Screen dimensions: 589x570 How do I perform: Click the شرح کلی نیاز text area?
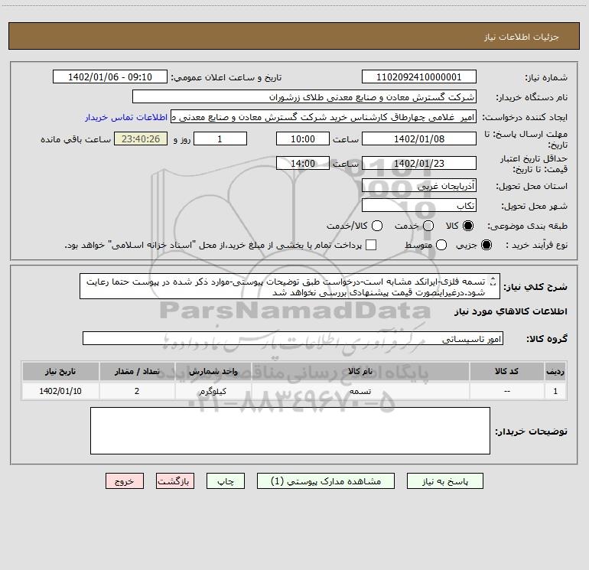pyautogui.click(x=290, y=286)
